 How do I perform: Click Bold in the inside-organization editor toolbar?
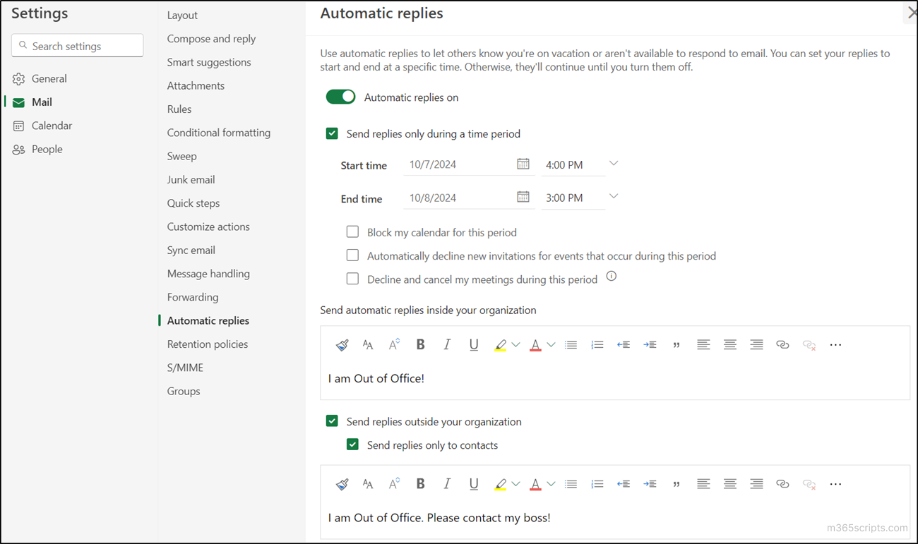click(x=420, y=344)
